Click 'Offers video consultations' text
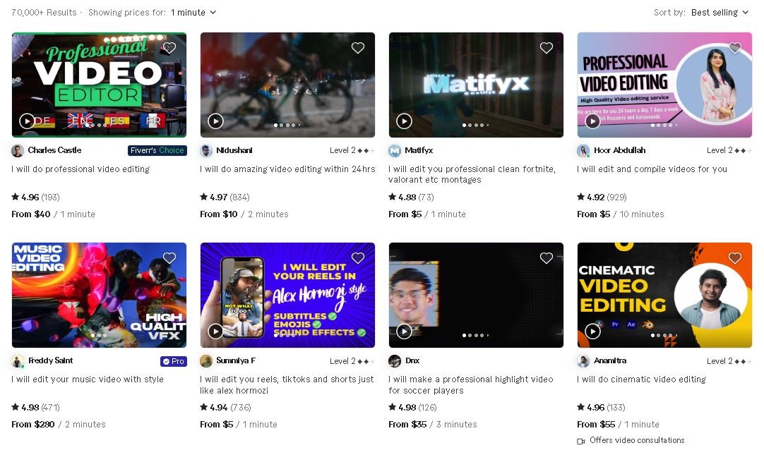 pyautogui.click(x=637, y=440)
